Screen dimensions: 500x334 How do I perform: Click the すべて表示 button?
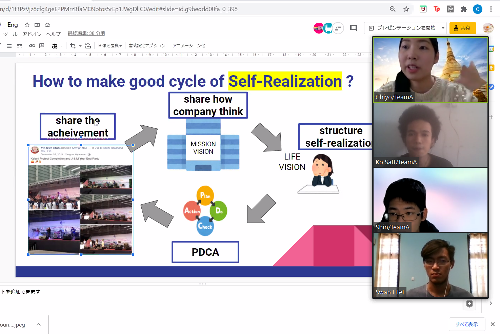point(466,324)
